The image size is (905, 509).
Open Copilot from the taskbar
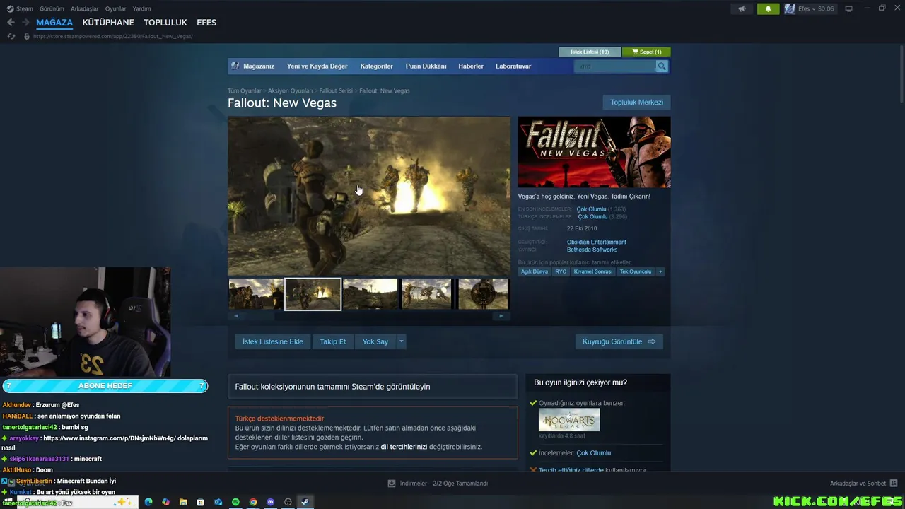[x=165, y=502]
